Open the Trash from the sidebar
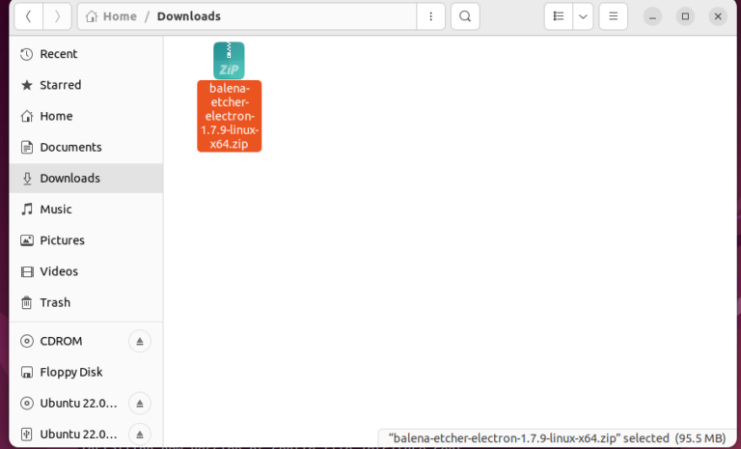The image size is (741, 449). pos(54,302)
